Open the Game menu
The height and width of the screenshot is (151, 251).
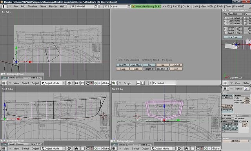[43, 6]
